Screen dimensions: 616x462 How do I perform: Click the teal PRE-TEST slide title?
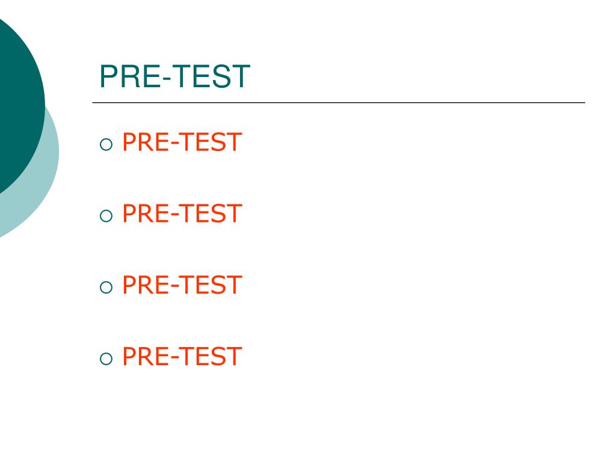click(175, 76)
